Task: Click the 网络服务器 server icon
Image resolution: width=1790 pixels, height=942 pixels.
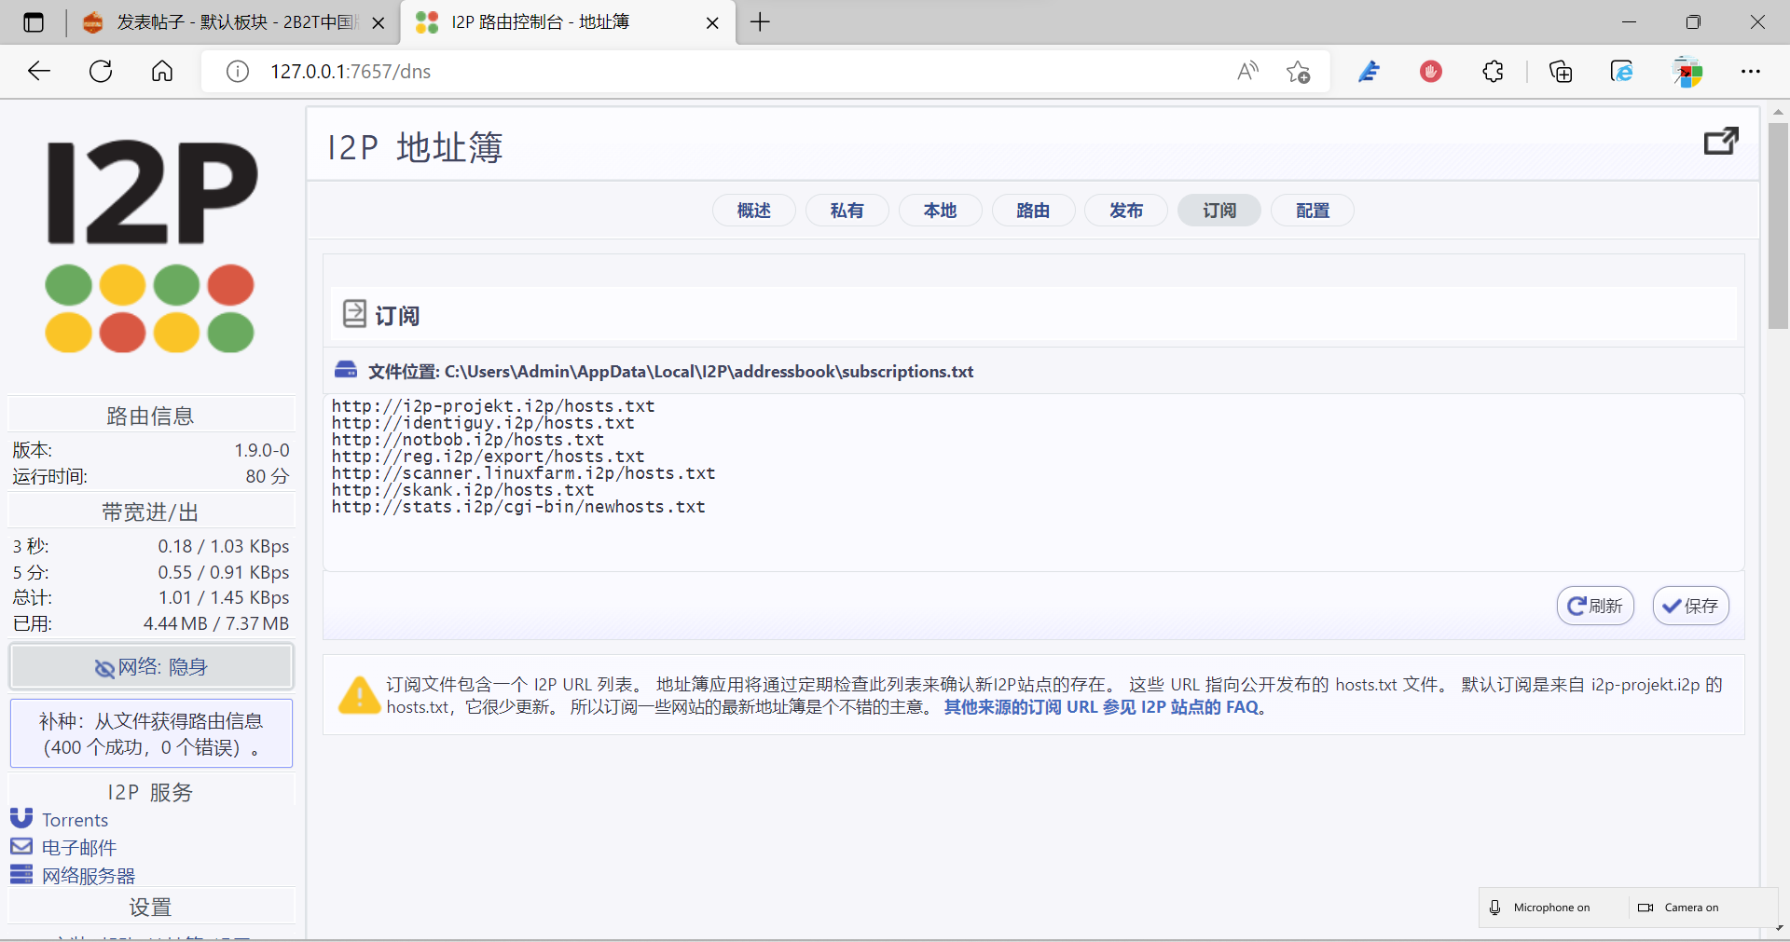Action: click(x=21, y=874)
